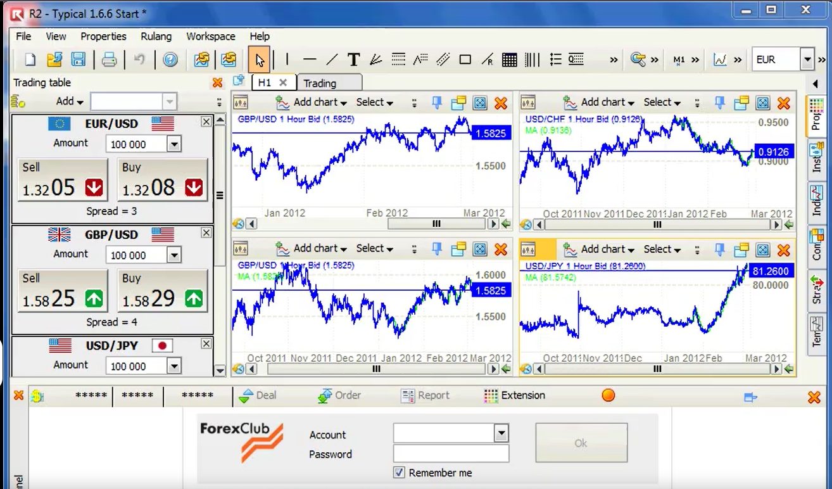The image size is (832, 489).
Task: Open the Add dropdown in Trading table
Action: pyautogui.click(x=70, y=101)
